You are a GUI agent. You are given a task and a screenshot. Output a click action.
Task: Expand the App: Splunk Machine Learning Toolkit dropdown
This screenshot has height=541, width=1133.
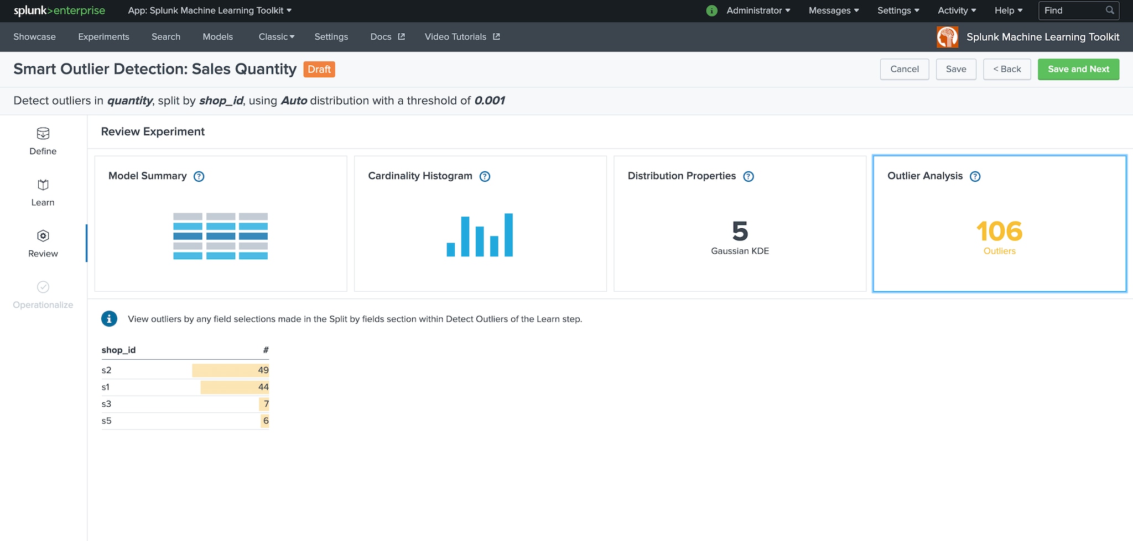(x=210, y=10)
